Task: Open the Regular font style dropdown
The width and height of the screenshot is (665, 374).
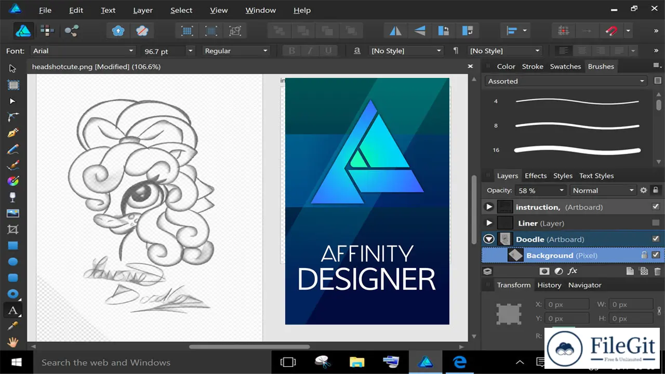Action: [235, 51]
